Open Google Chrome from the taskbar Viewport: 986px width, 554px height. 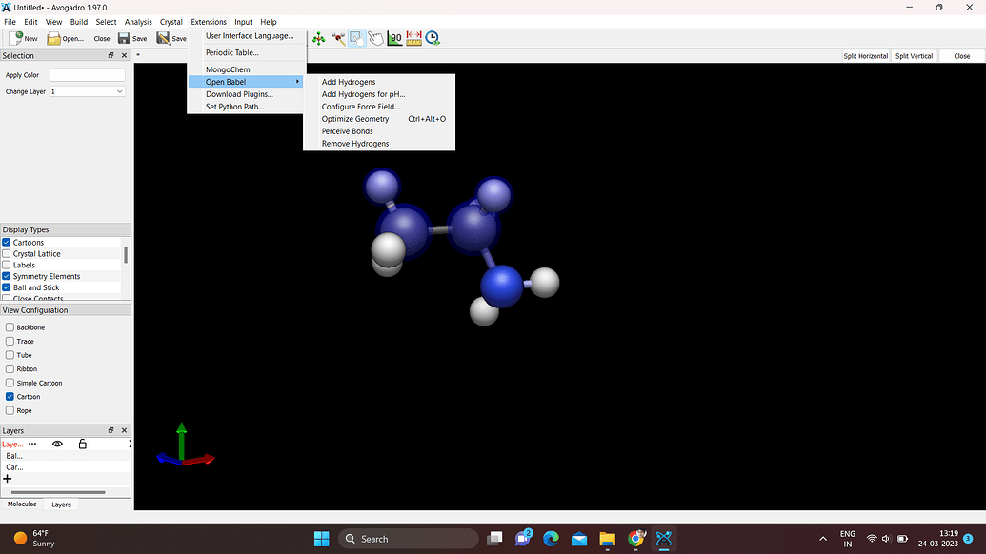(635, 539)
